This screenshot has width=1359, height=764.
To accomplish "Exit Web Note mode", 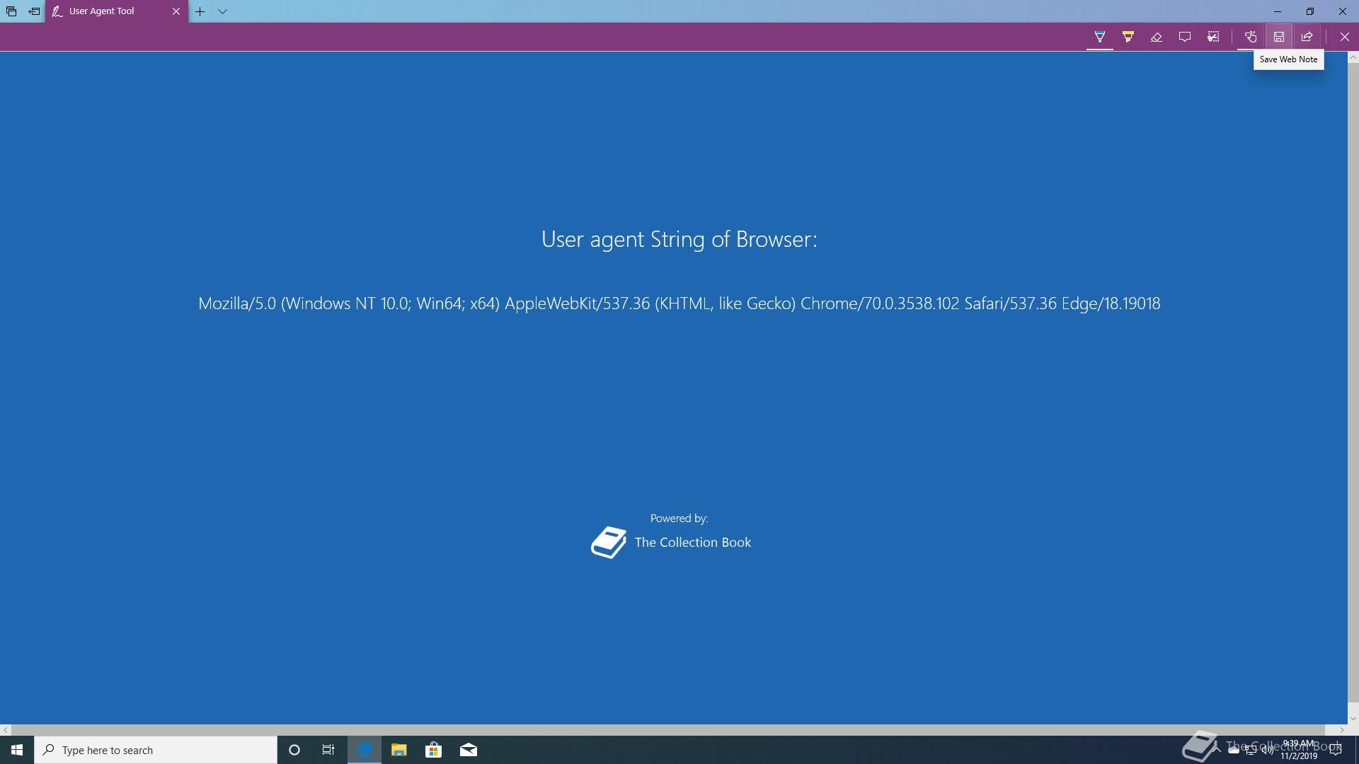I will [1345, 37].
